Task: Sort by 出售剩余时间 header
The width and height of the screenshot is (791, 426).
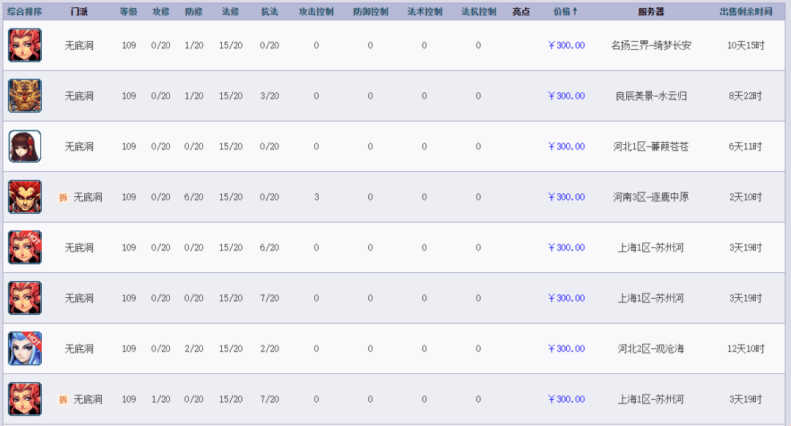Action: point(746,12)
